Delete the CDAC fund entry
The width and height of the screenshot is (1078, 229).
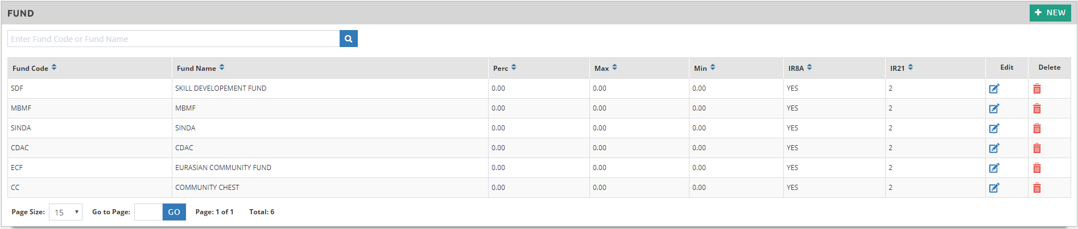tap(1037, 148)
